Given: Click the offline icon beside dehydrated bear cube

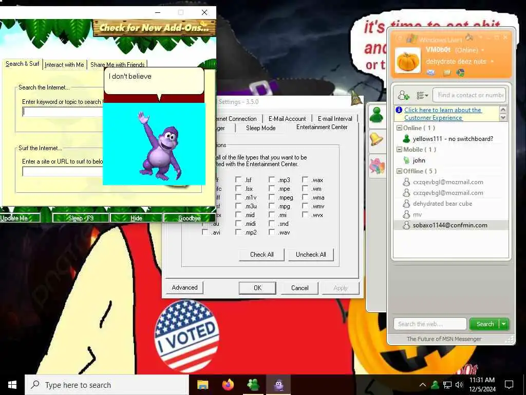Looking at the screenshot, I should click(x=406, y=204).
